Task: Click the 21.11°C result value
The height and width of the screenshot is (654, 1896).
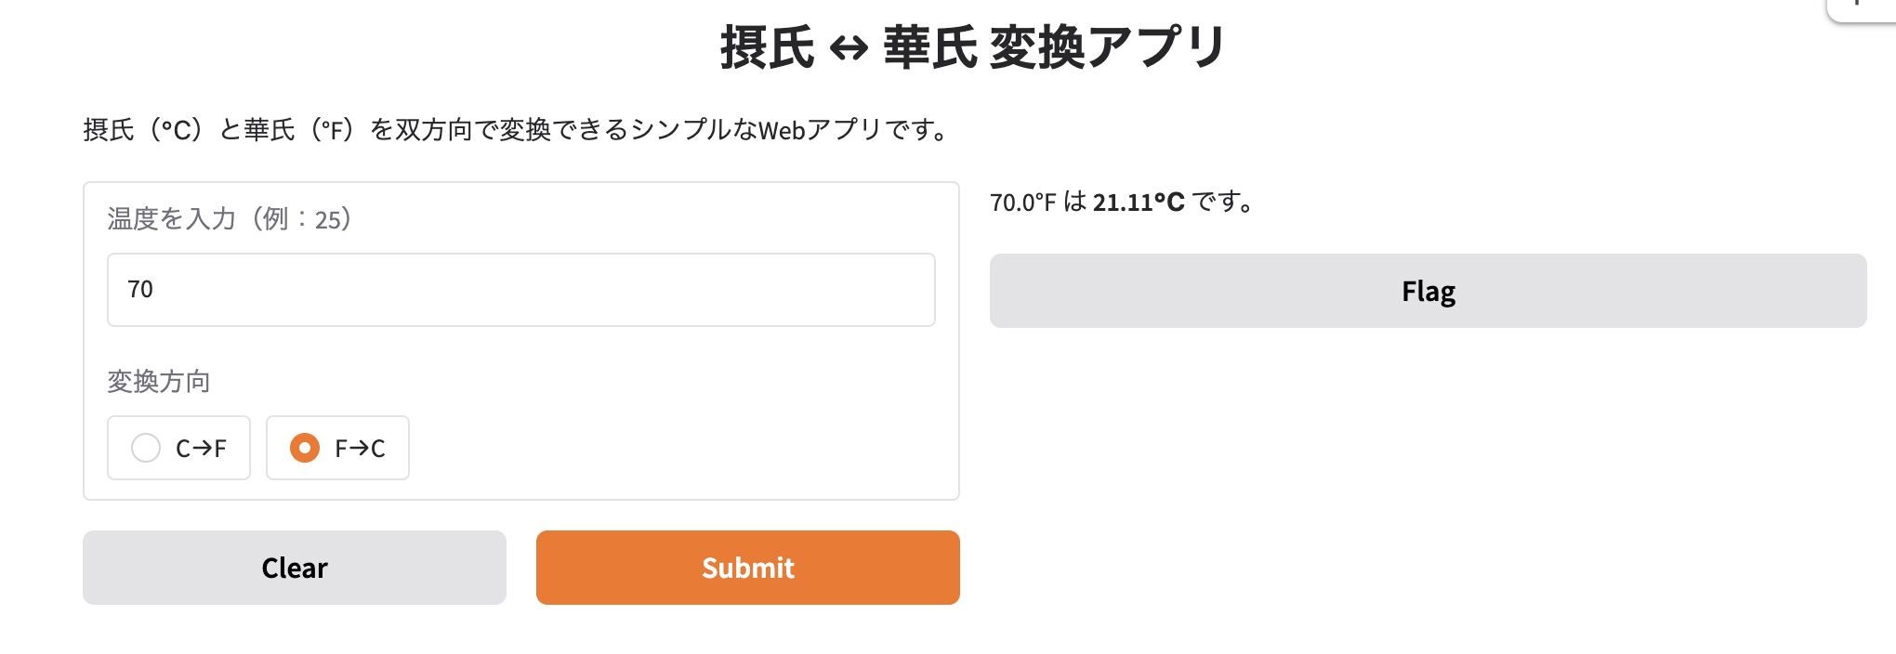Action: tap(1139, 200)
